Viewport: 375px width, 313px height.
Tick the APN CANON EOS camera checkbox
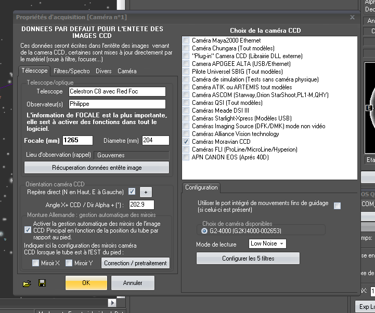click(x=187, y=157)
